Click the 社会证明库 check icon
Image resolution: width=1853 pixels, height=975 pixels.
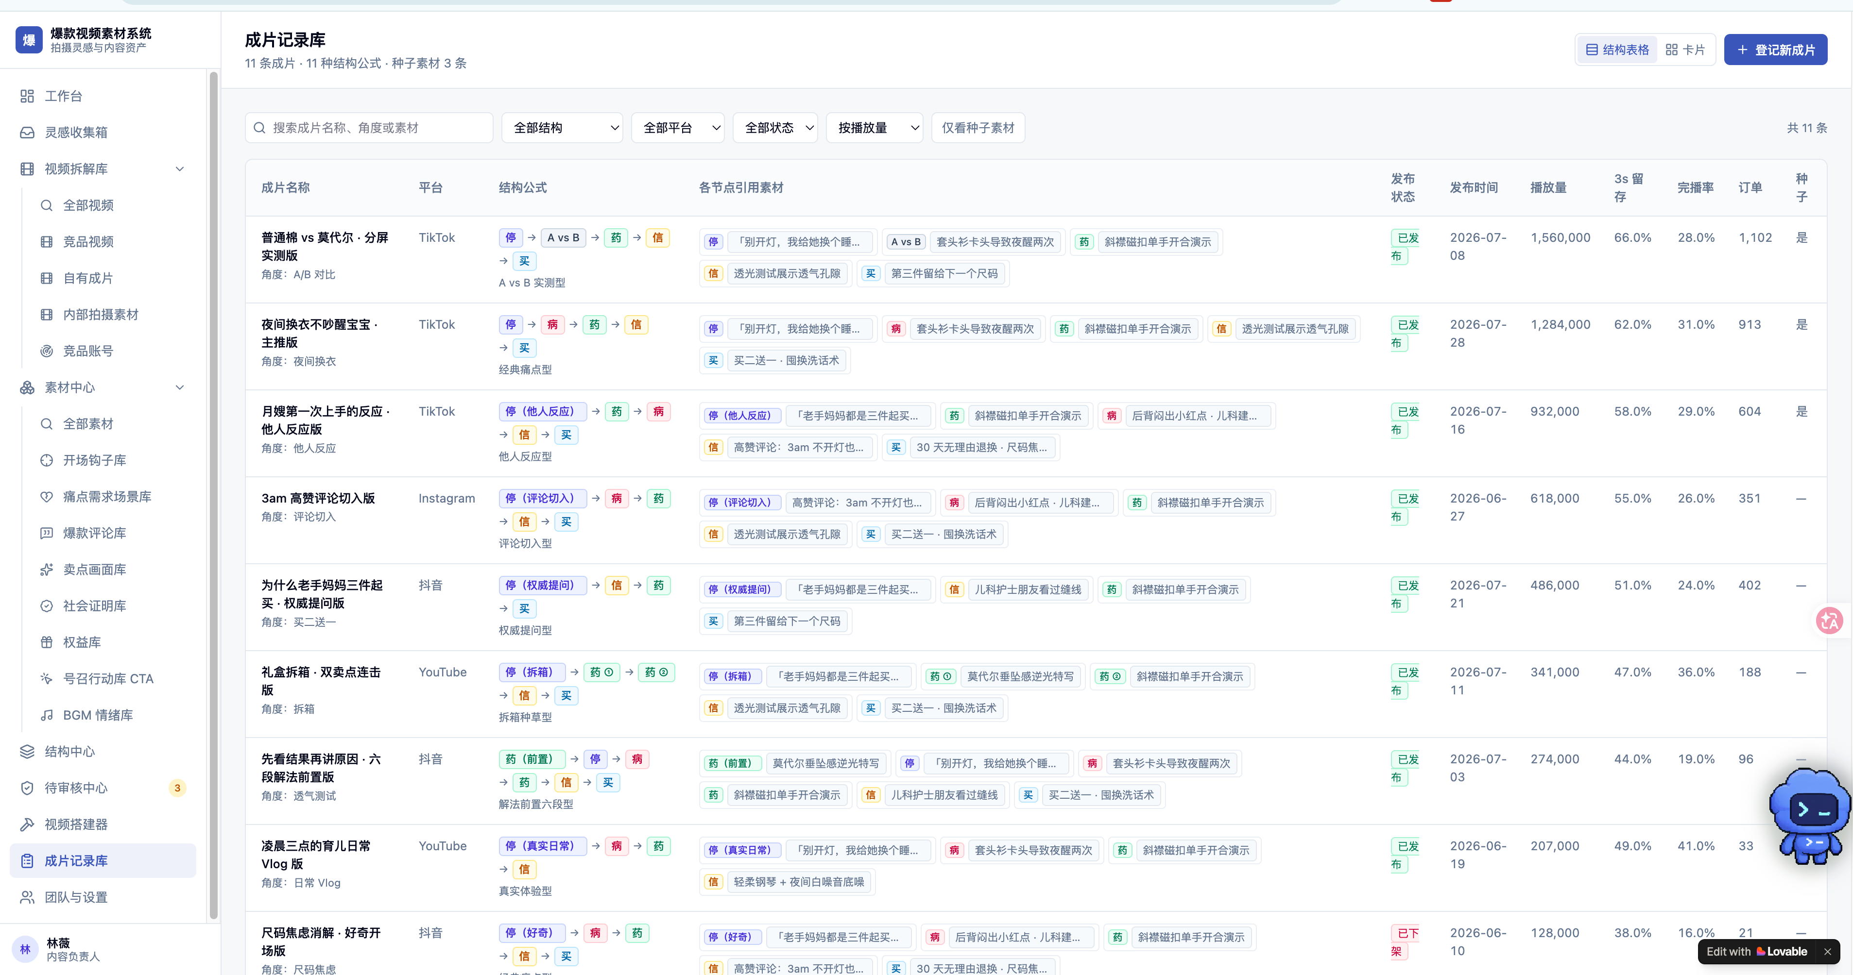pos(47,606)
